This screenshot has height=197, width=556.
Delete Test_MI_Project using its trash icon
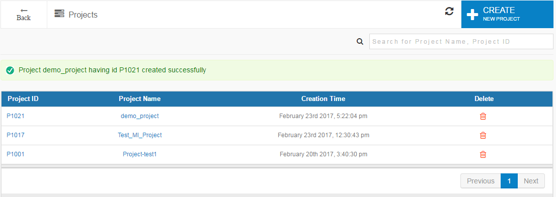click(x=483, y=135)
